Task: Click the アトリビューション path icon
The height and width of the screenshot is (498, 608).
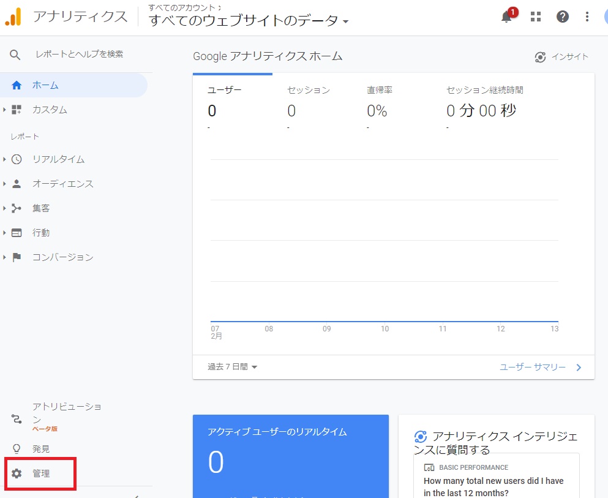Action: point(17,419)
